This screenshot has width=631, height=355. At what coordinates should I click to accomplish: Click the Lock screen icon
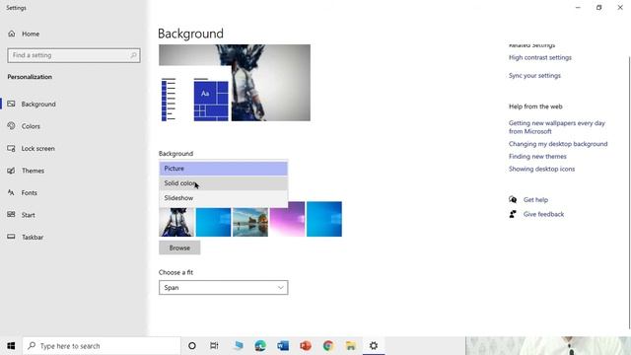[11, 148]
